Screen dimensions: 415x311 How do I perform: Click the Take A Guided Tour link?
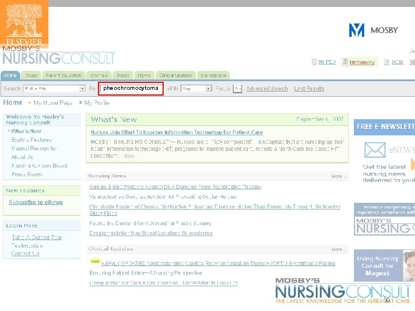click(x=37, y=237)
